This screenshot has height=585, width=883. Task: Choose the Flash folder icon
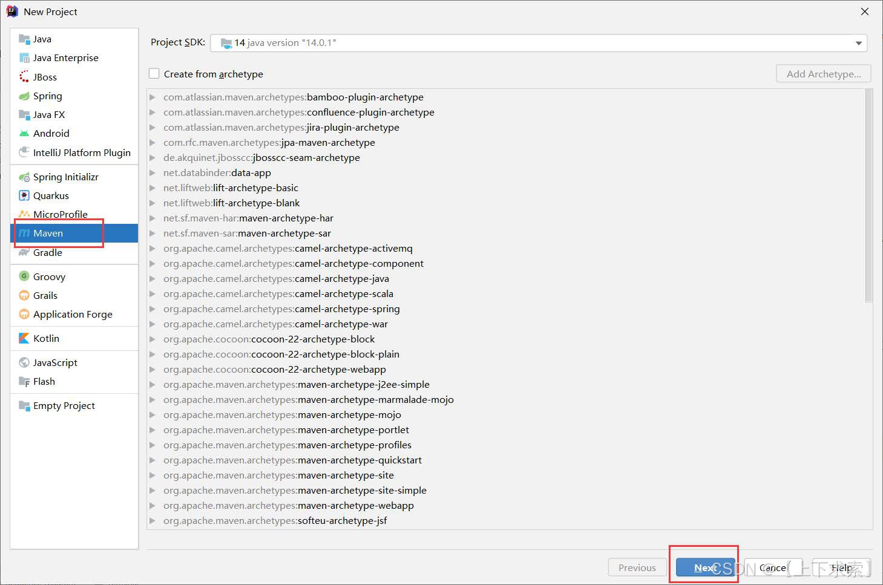pyautogui.click(x=24, y=382)
